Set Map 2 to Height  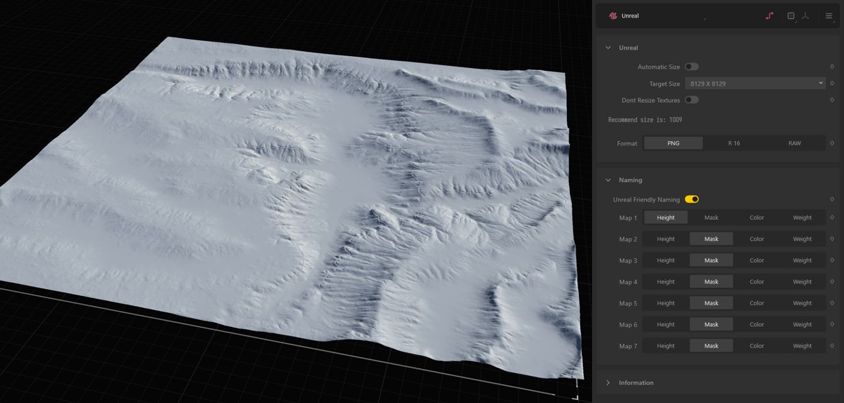click(x=666, y=239)
